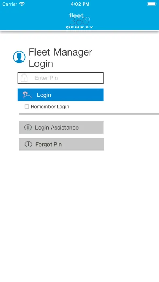Tap the battery icon in status bar

[x=152, y=4]
